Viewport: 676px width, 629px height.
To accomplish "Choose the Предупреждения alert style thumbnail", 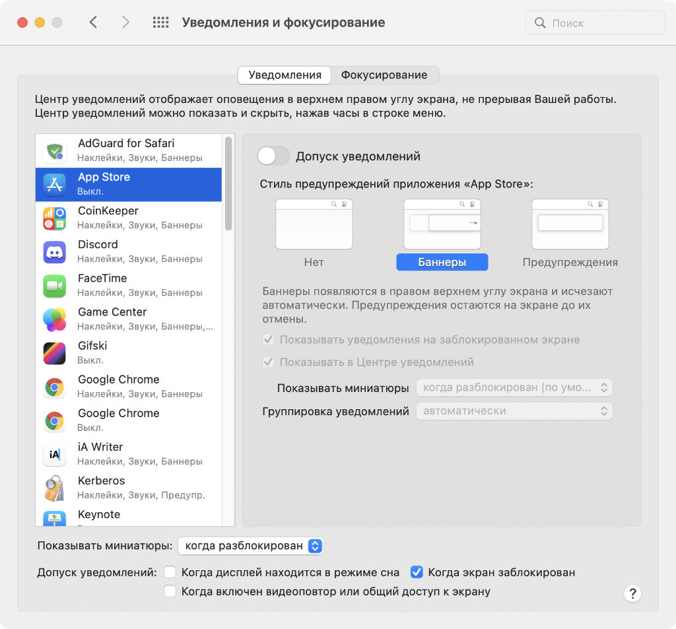I will tap(570, 224).
